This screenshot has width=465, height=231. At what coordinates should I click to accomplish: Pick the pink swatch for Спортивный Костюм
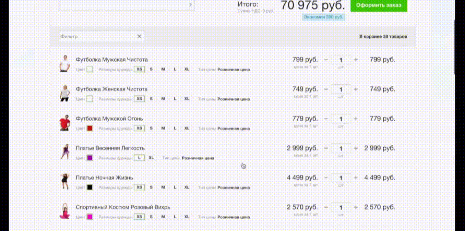coord(90,217)
